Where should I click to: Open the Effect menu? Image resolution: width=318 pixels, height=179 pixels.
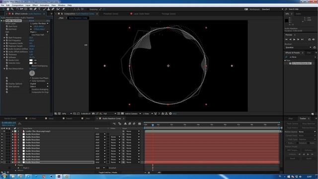point(35,5)
